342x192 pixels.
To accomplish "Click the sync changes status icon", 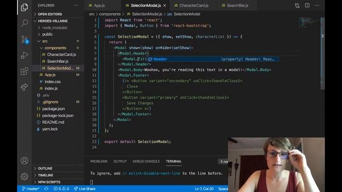I will pyautogui.click(x=46, y=189).
